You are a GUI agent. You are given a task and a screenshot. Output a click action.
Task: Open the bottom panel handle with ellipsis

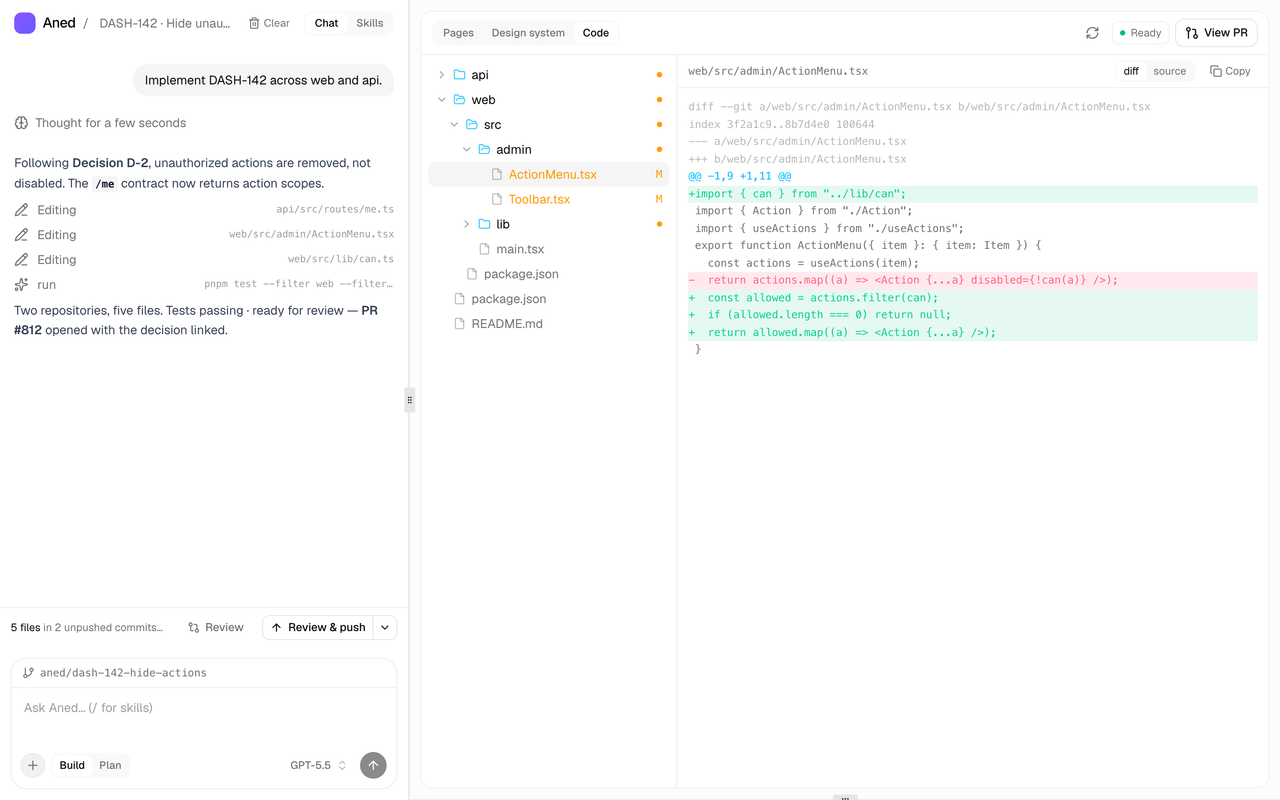845,797
